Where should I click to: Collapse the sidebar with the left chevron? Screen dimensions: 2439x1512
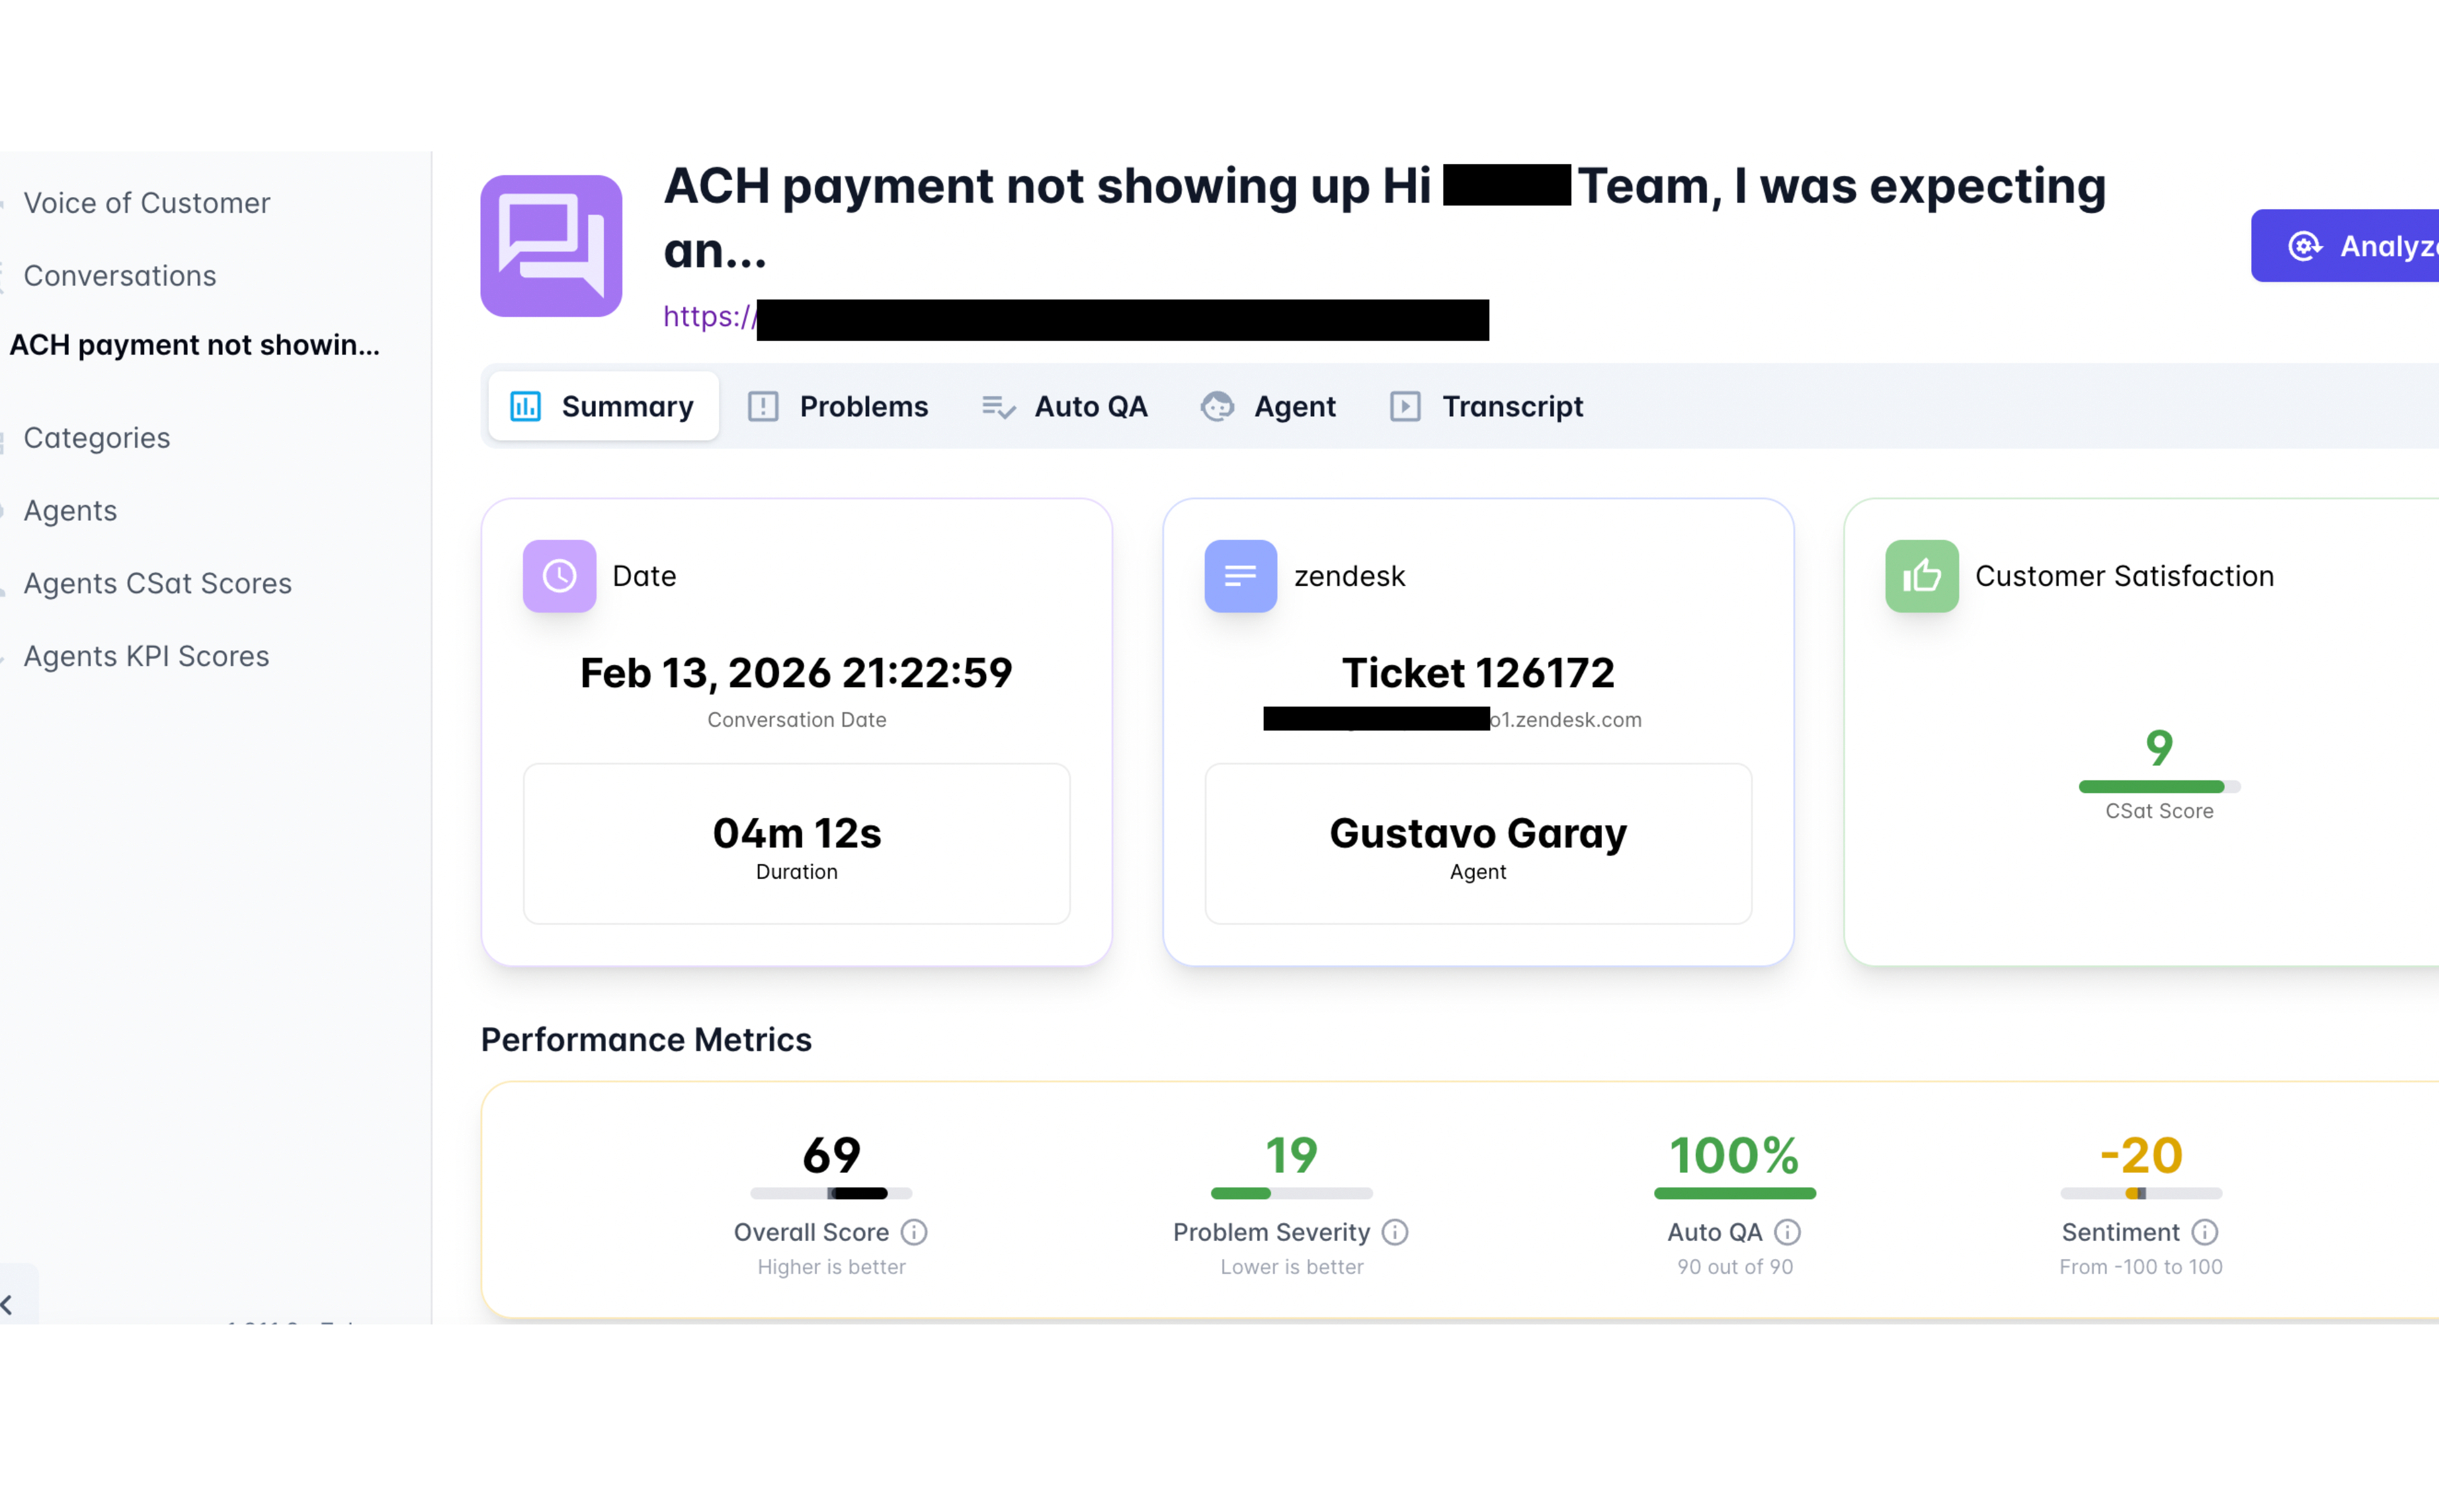click(x=8, y=1304)
